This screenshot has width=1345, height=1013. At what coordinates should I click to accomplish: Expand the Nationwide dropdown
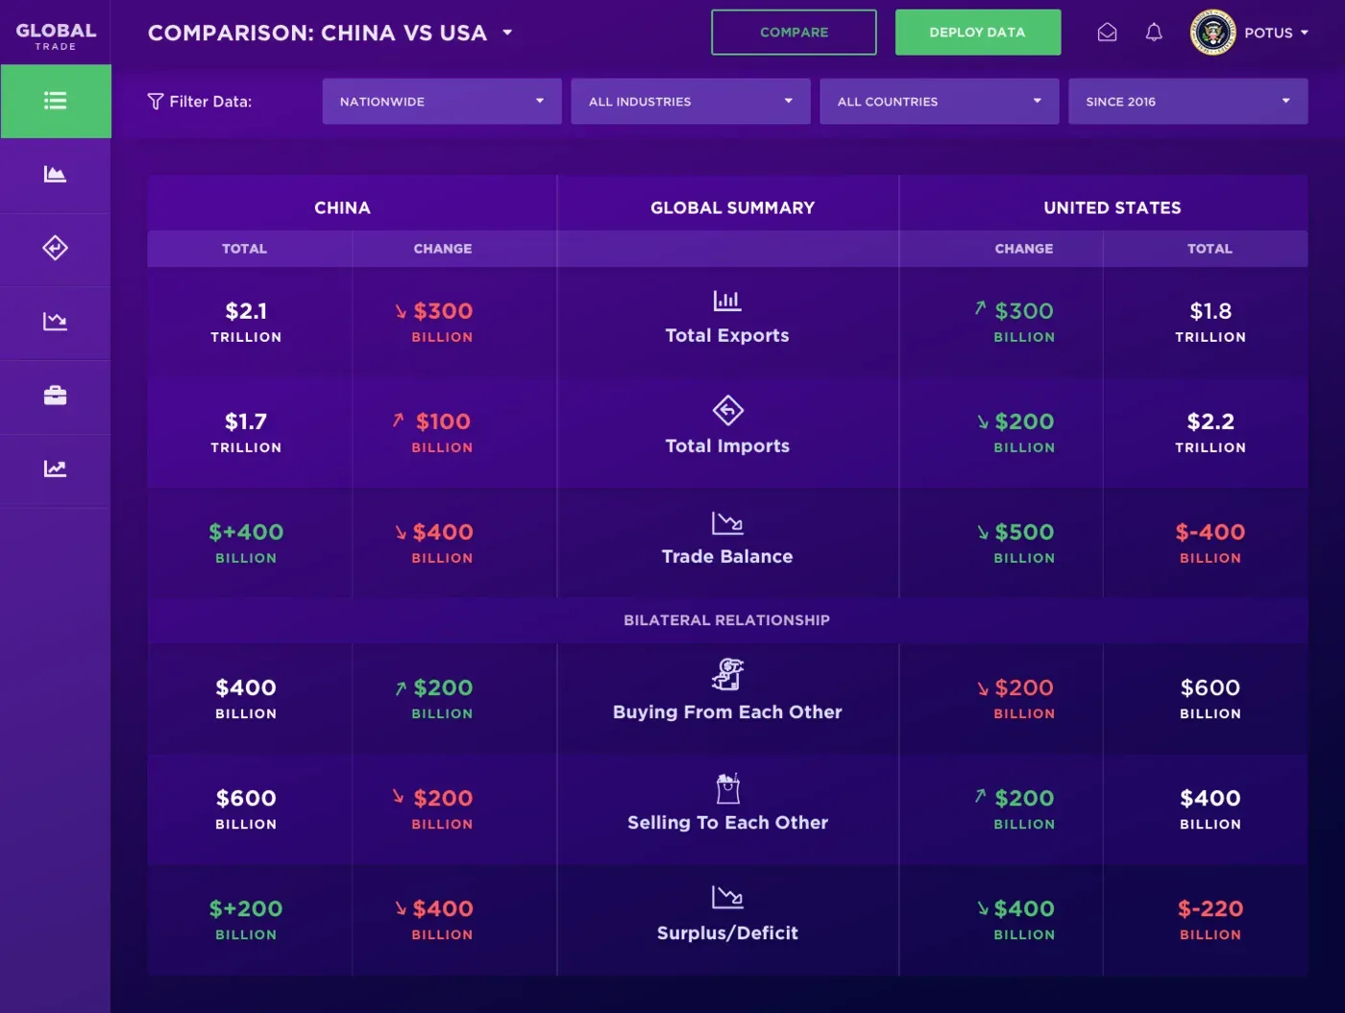[x=442, y=102]
